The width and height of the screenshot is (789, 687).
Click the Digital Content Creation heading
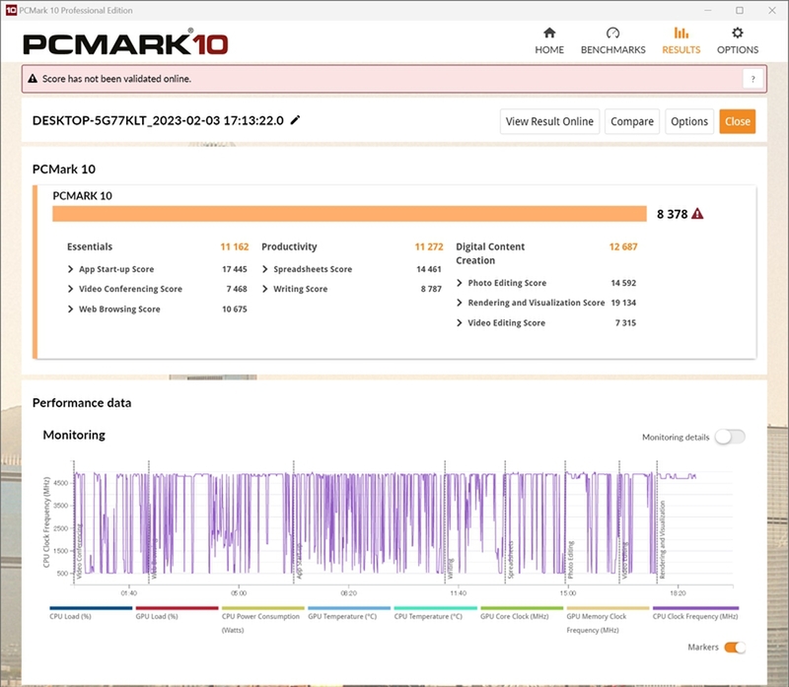coord(490,253)
